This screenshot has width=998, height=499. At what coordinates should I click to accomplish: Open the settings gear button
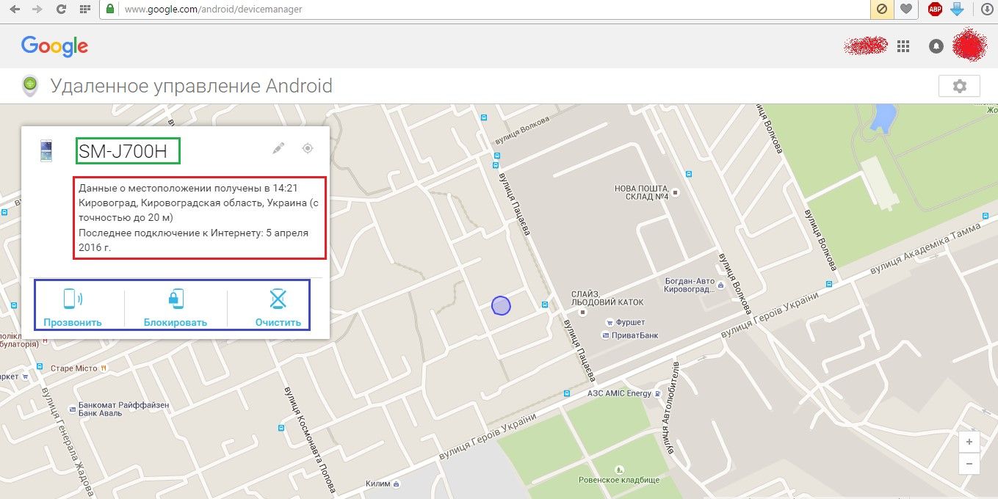coord(959,86)
